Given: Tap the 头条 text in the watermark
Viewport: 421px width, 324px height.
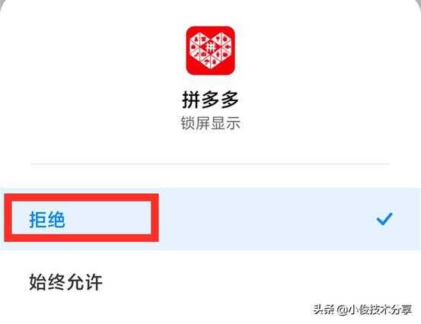Looking at the screenshot, I should (324, 310).
